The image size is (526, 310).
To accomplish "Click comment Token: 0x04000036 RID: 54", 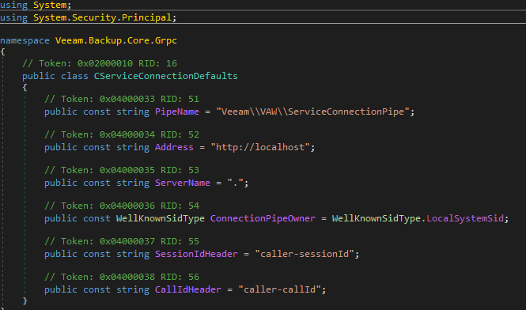I will click(x=122, y=206).
